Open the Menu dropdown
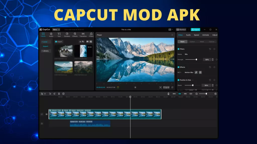257x144 pixels. (56, 29)
